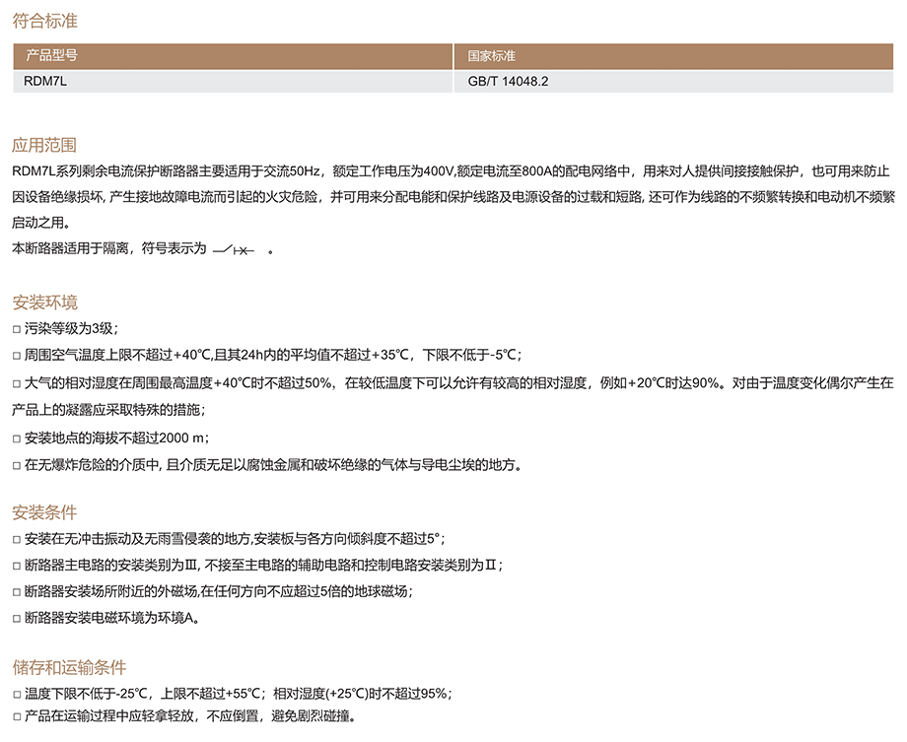Check the square marker before 断路器安装电磁环境为环境A
Image resolution: width=907 pixels, height=742 pixels.
16,619
